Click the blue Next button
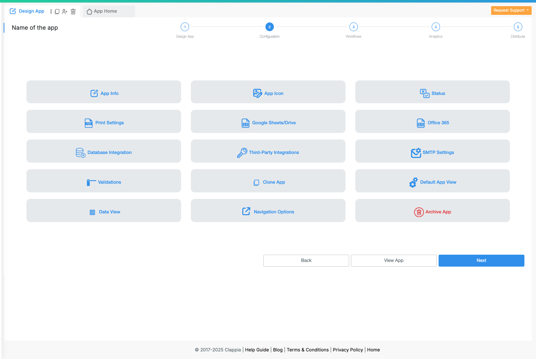The width and height of the screenshot is (536, 359). pyautogui.click(x=481, y=260)
